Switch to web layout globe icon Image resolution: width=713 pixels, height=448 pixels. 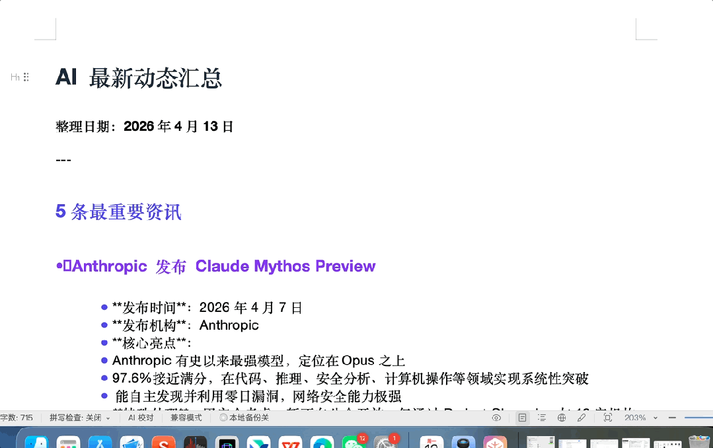point(562,418)
